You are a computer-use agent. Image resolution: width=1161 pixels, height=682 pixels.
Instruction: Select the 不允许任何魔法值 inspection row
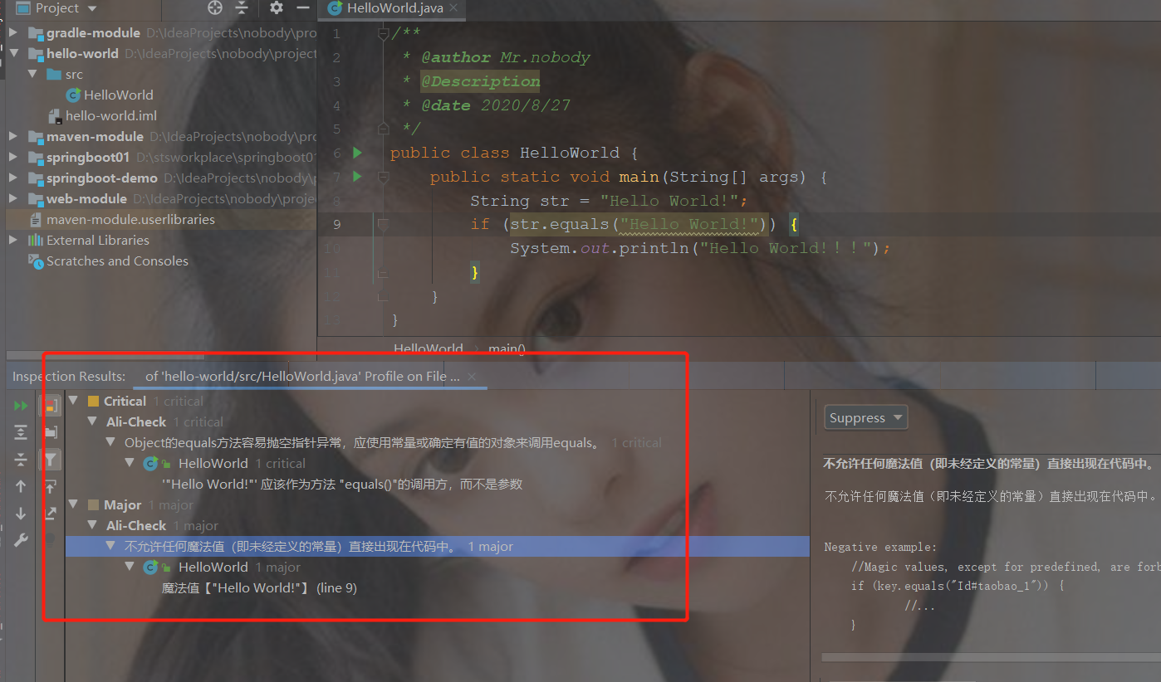click(x=437, y=547)
